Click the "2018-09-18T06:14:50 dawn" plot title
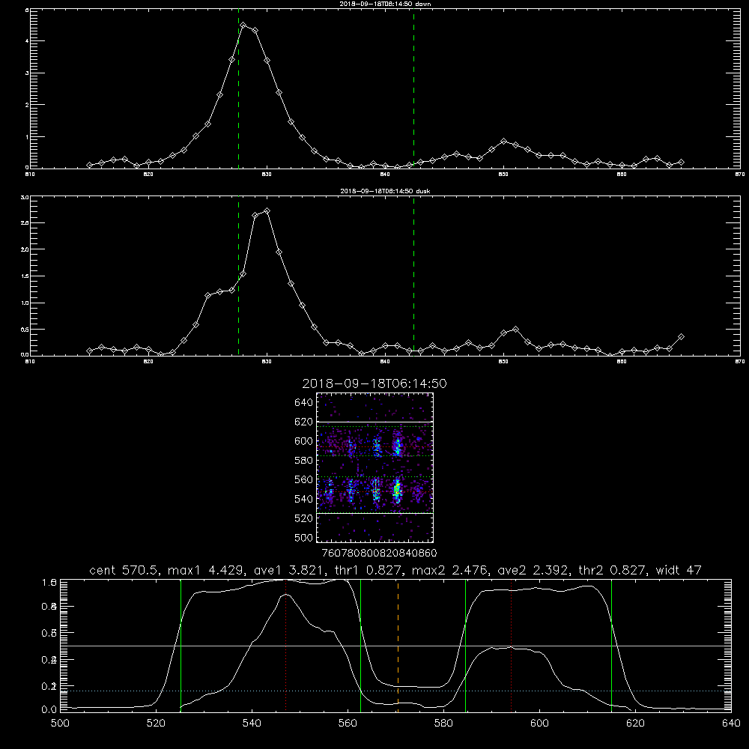The height and width of the screenshot is (749, 749). [x=385, y=4]
